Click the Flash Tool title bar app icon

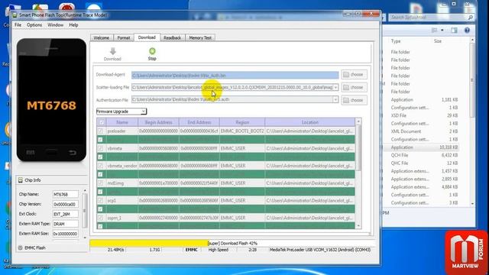[15, 15]
